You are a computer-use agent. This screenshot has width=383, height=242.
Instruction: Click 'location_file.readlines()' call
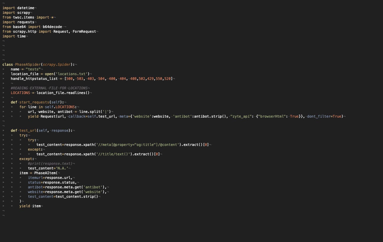63,93
